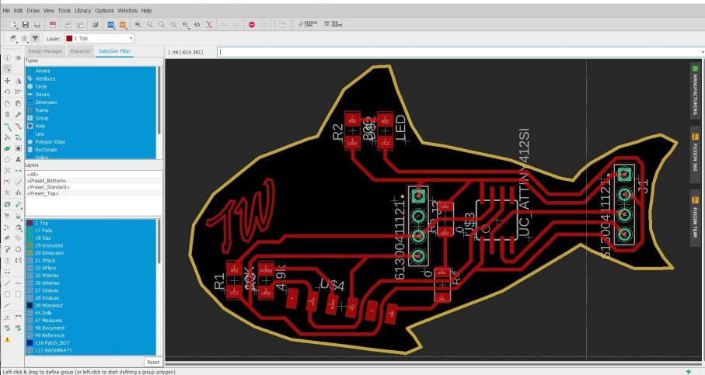705x375 pixels.
Task: Open the Layer dropdown showing 1 Top
Action: pos(101,38)
